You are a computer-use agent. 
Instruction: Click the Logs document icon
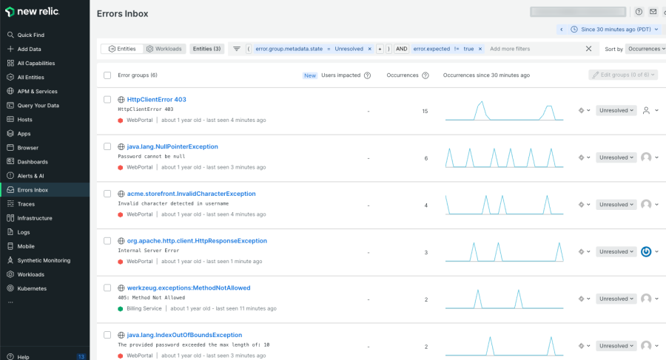click(x=10, y=232)
